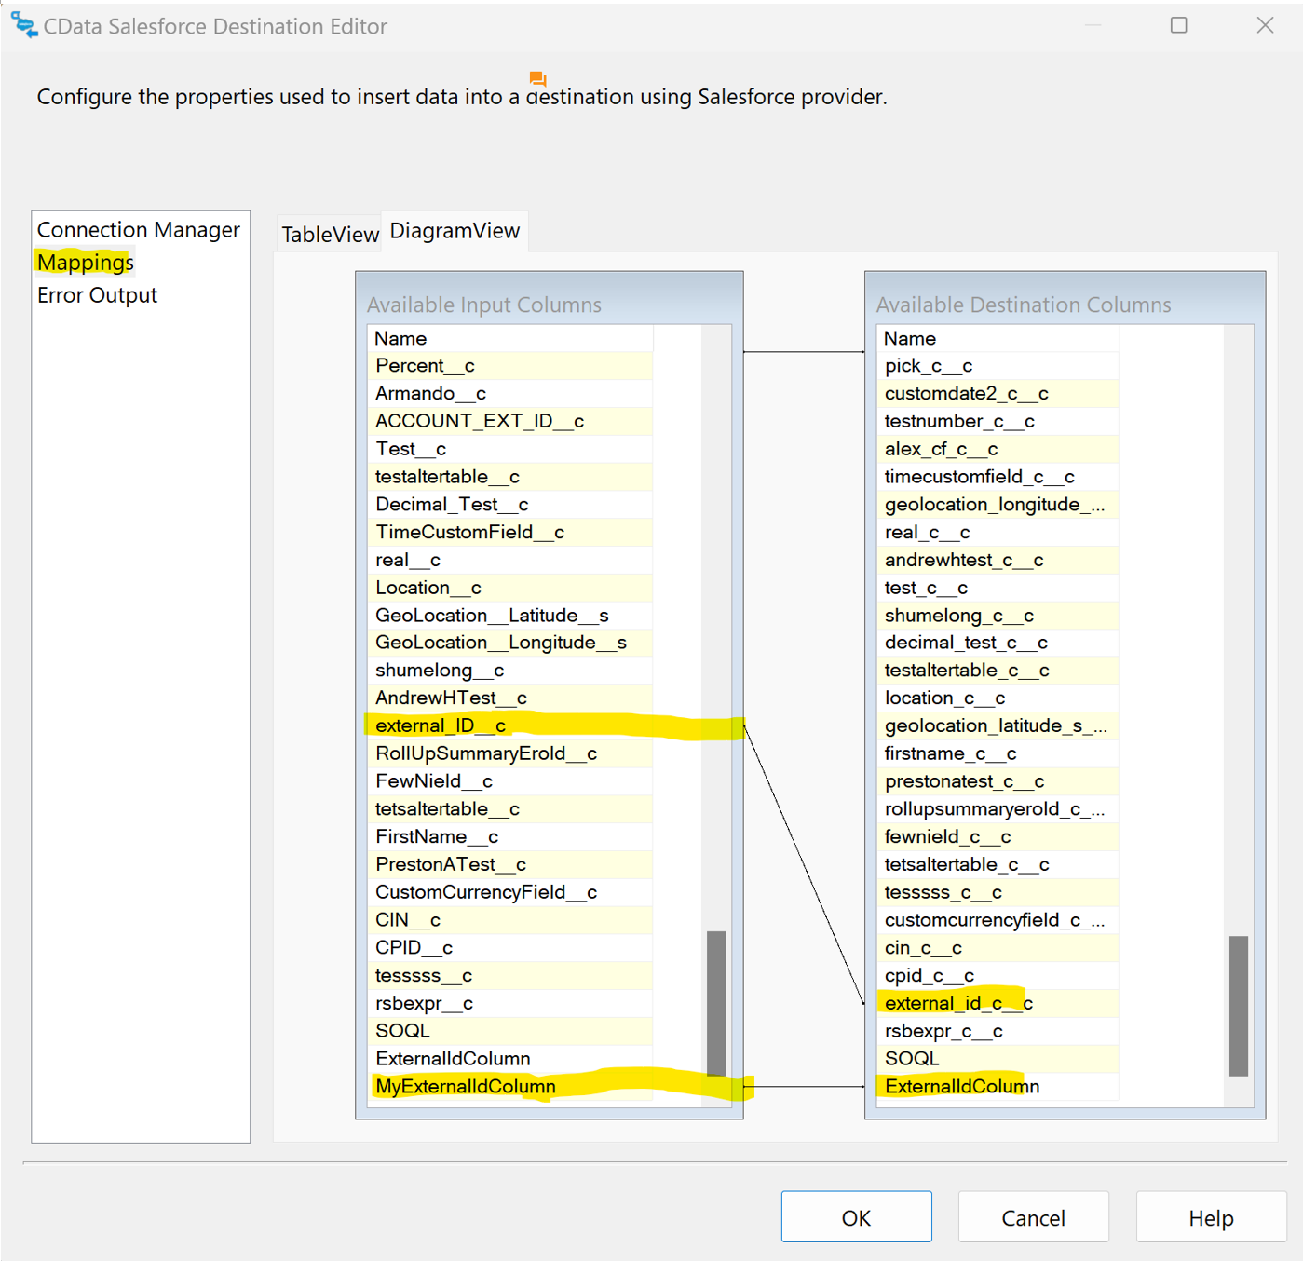Screen dimensions: 1303x1261
Task: Click the Cancel button
Action: tap(1032, 1217)
